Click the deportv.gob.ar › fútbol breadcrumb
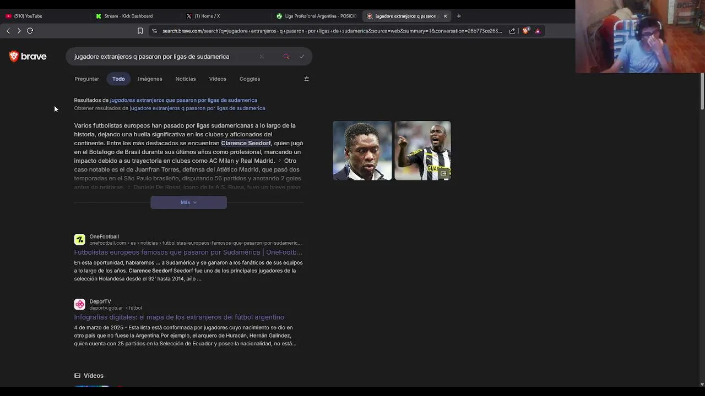Screen dimensions: 705x396 [x=116, y=308]
